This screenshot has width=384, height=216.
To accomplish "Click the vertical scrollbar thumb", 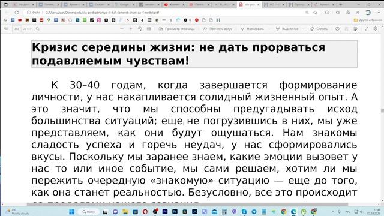I will (382, 110).
